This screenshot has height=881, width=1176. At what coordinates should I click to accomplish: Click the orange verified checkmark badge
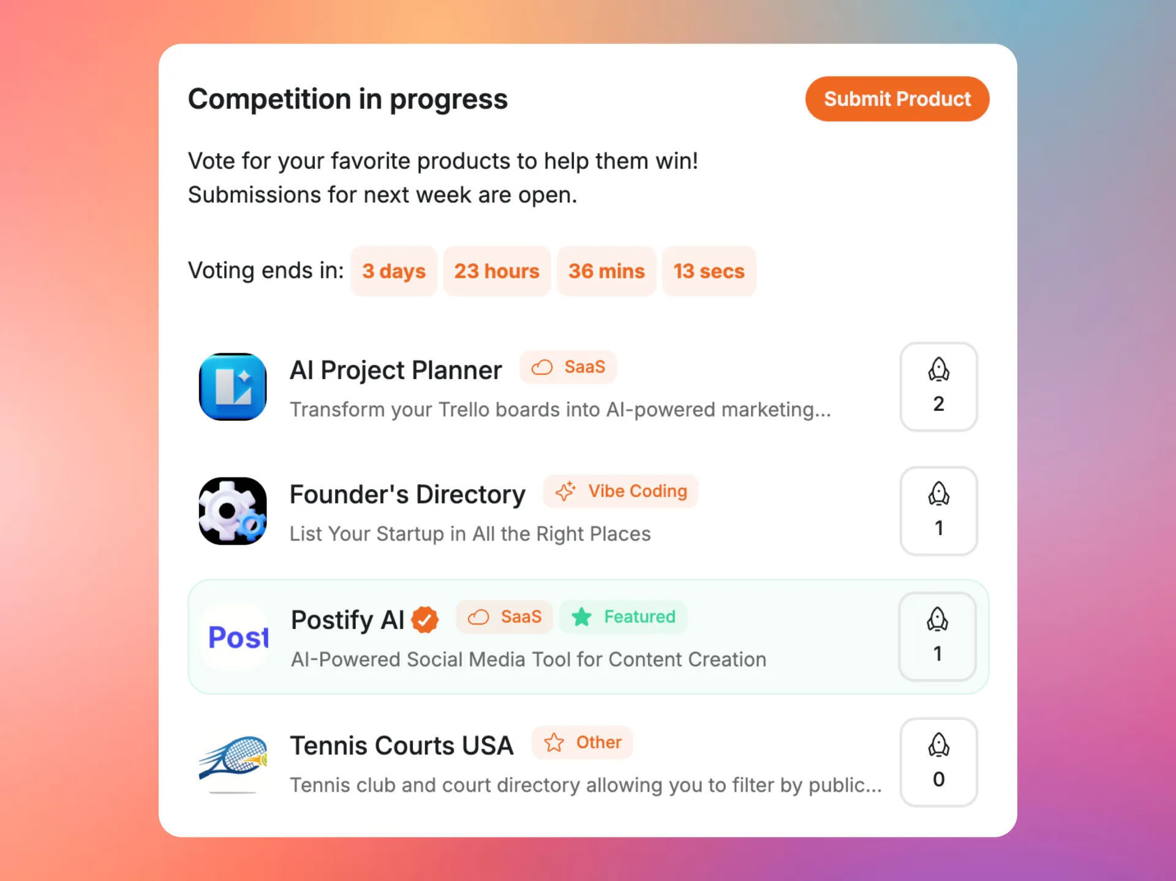(424, 620)
